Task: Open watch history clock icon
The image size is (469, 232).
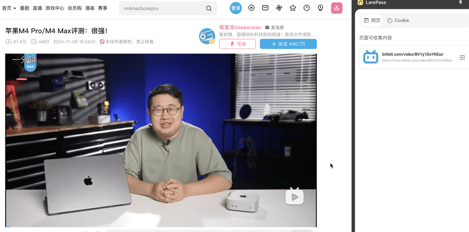Action: [x=306, y=8]
